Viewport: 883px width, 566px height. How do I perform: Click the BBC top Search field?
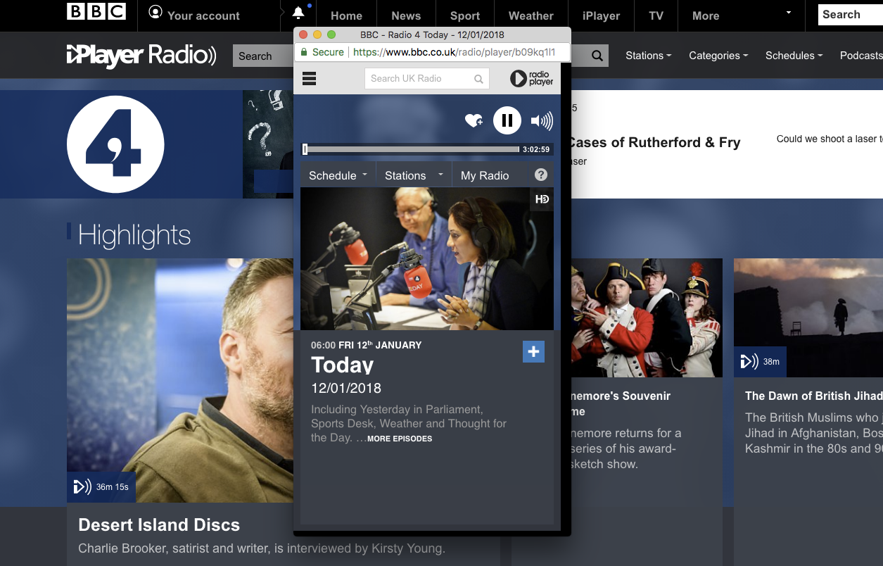point(850,14)
